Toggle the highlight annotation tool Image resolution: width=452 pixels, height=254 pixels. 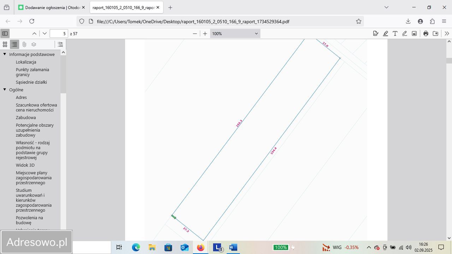(x=386, y=34)
